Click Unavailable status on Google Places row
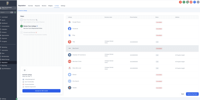The image size is (200, 100). 159,22
